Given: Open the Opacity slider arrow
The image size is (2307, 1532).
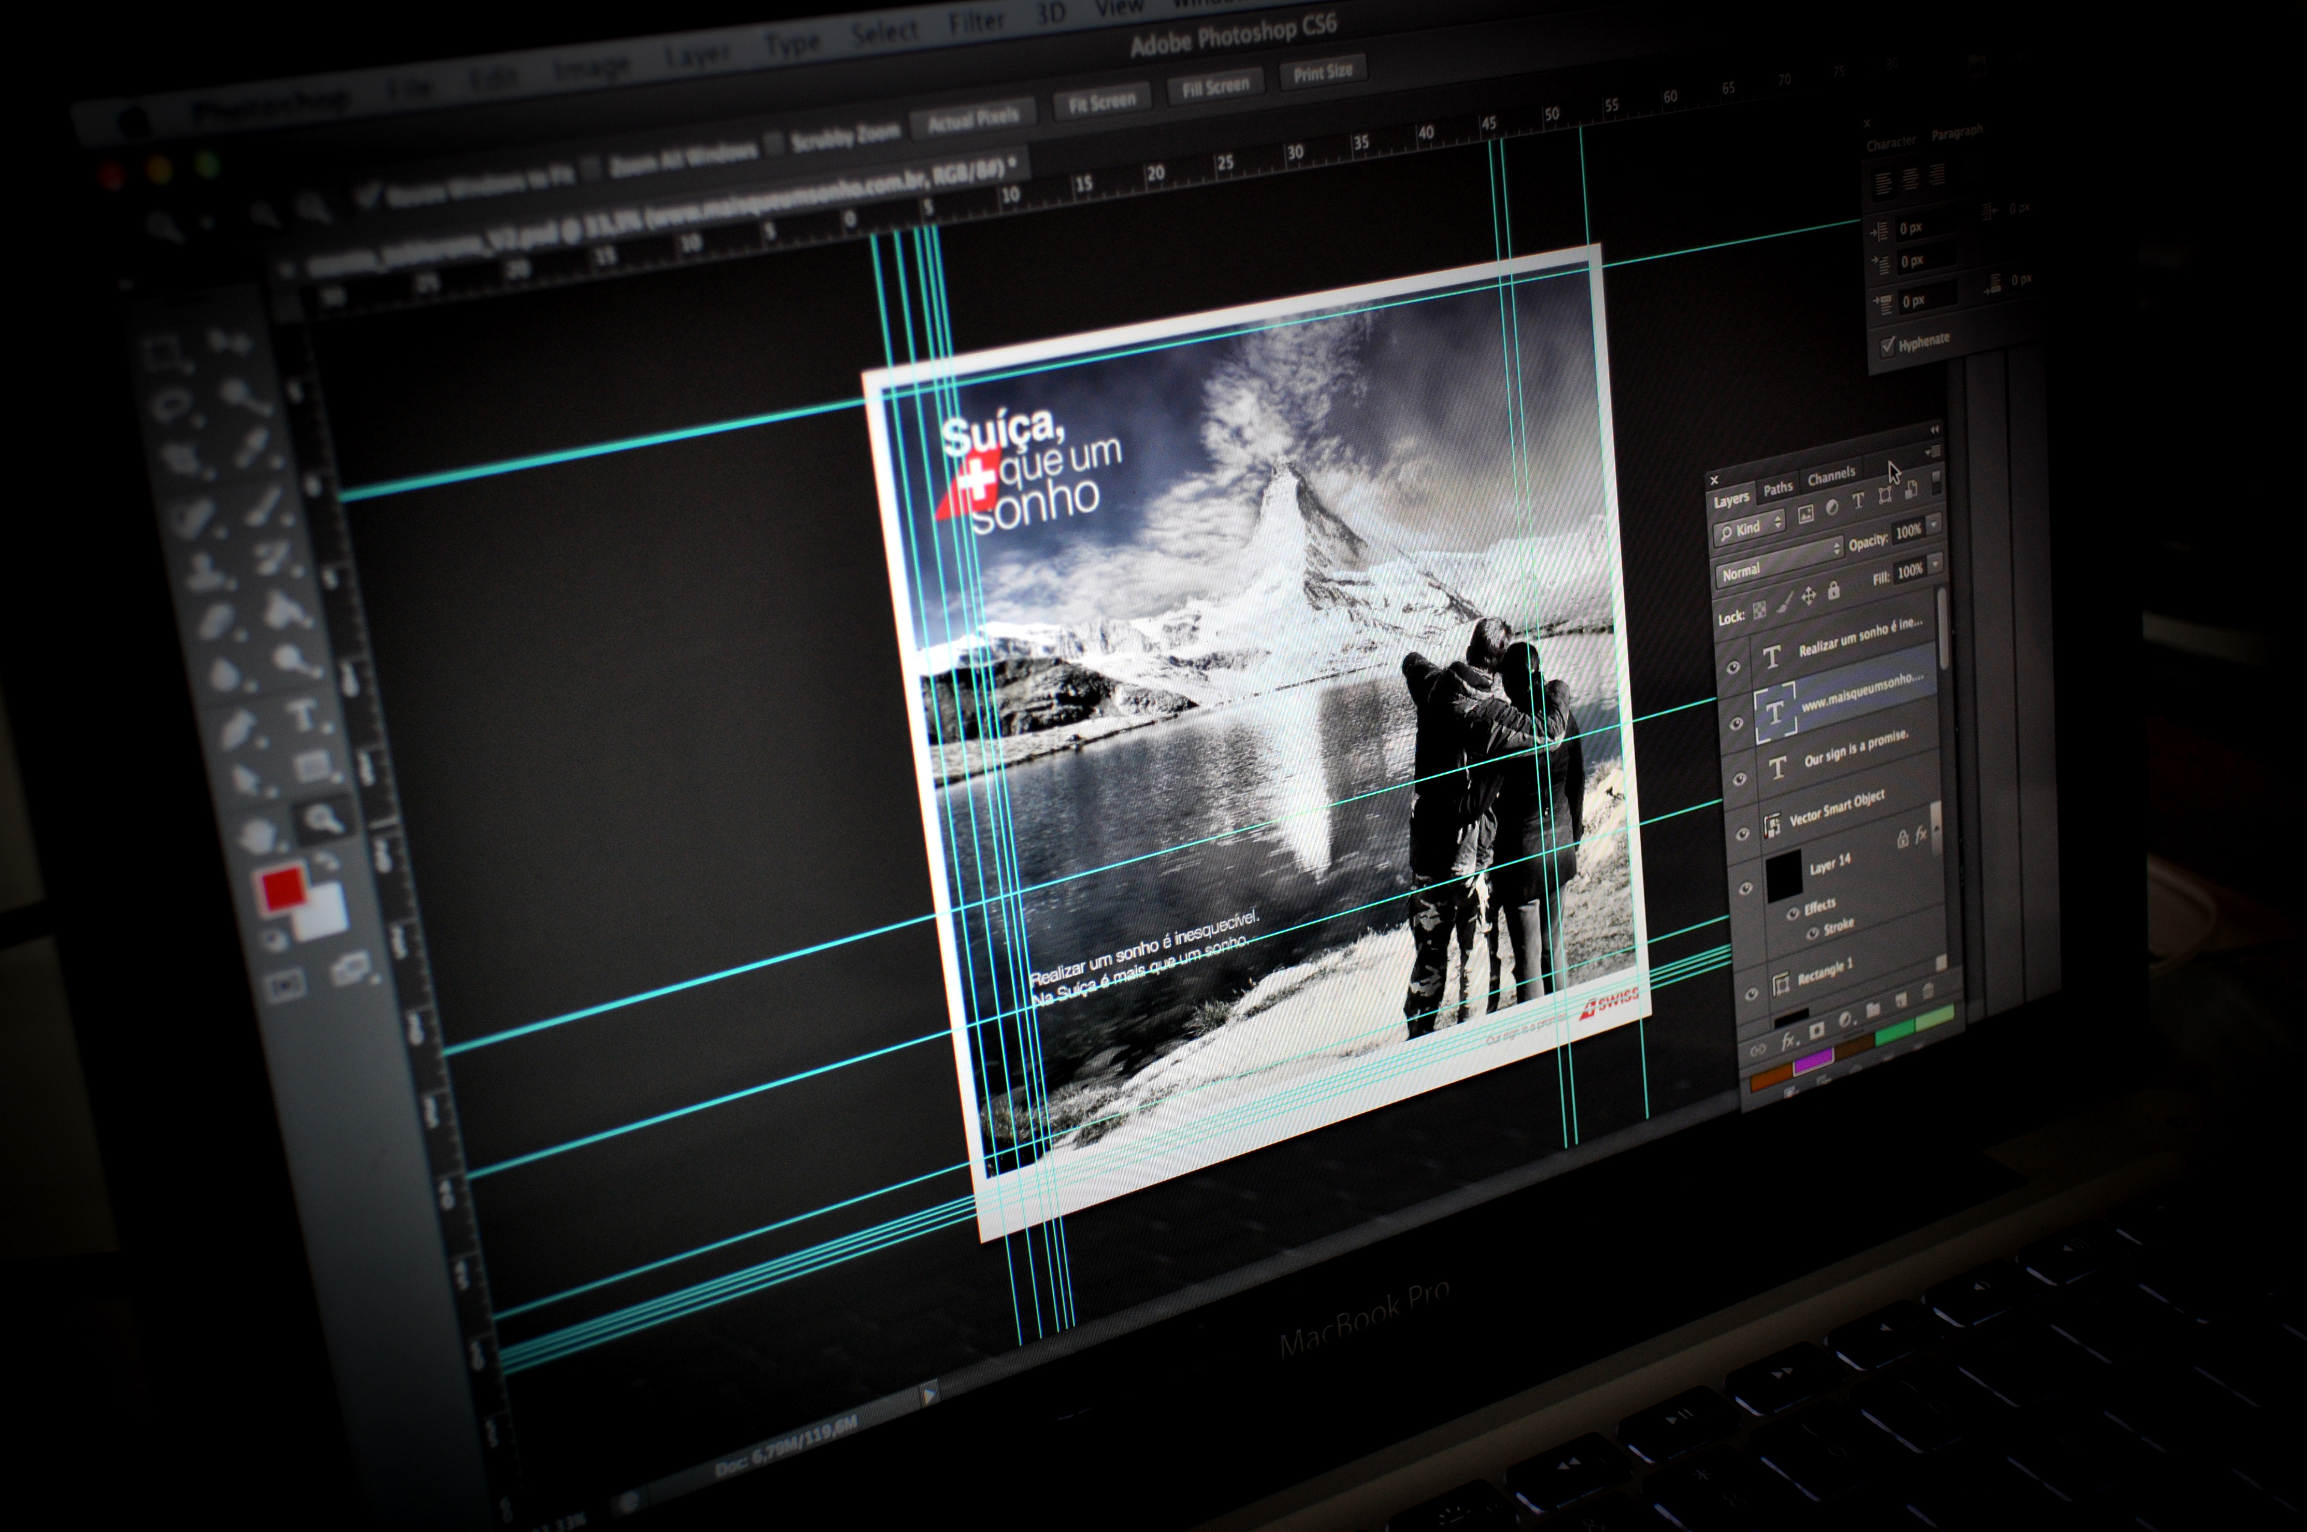Looking at the screenshot, I should 1935,524.
